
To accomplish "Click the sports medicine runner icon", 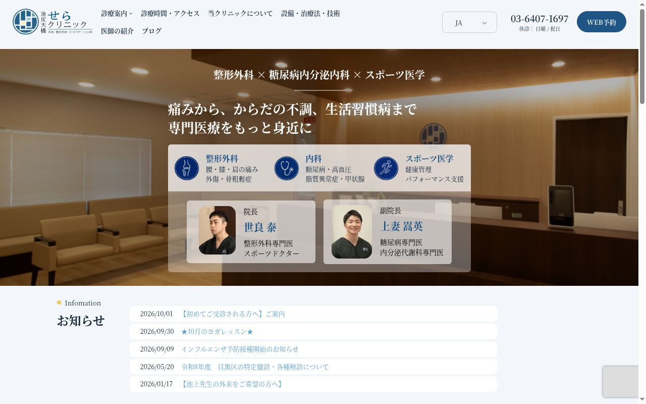I will 386,168.
